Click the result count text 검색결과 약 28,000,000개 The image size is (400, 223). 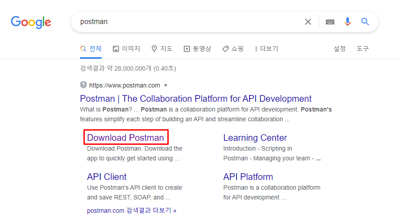pyautogui.click(x=115, y=68)
